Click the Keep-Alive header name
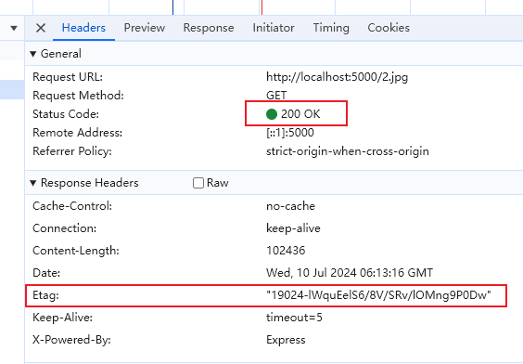This screenshot has width=523, height=364. point(62,318)
